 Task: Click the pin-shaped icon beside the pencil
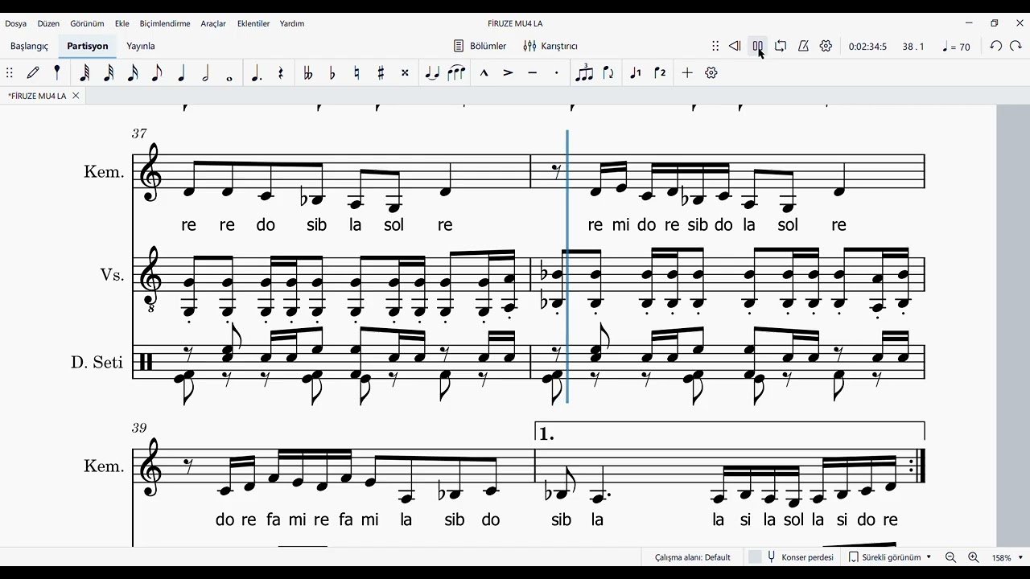coord(57,72)
